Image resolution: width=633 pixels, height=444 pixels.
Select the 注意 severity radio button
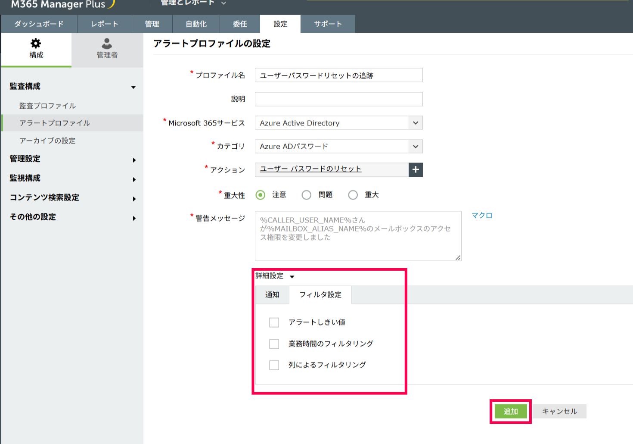261,195
